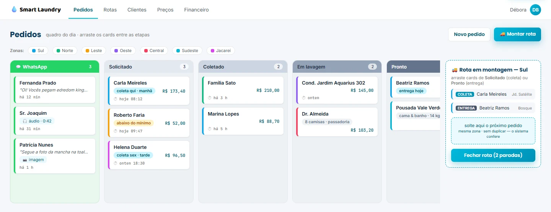The width and height of the screenshot is (551, 212).
Task: Select the Roberto Faria order card
Action: pyautogui.click(x=148, y=123)
